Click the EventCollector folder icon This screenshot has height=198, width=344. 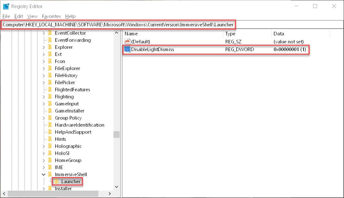50,33
